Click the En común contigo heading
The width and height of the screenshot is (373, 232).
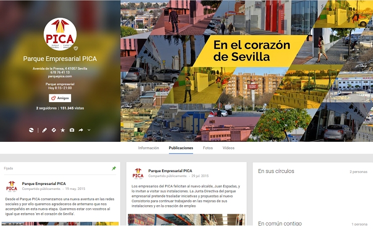pyautogui.click(x=280, y=223)
